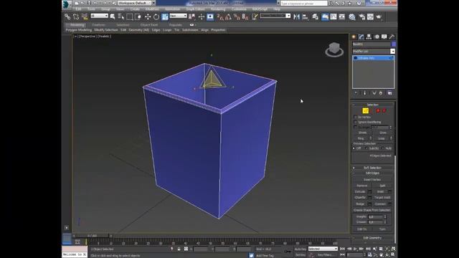Open the key filter Selected dropdown
The width and height of the screenshot is (459, 258).
pyautogui.click(x=323, y=249)
